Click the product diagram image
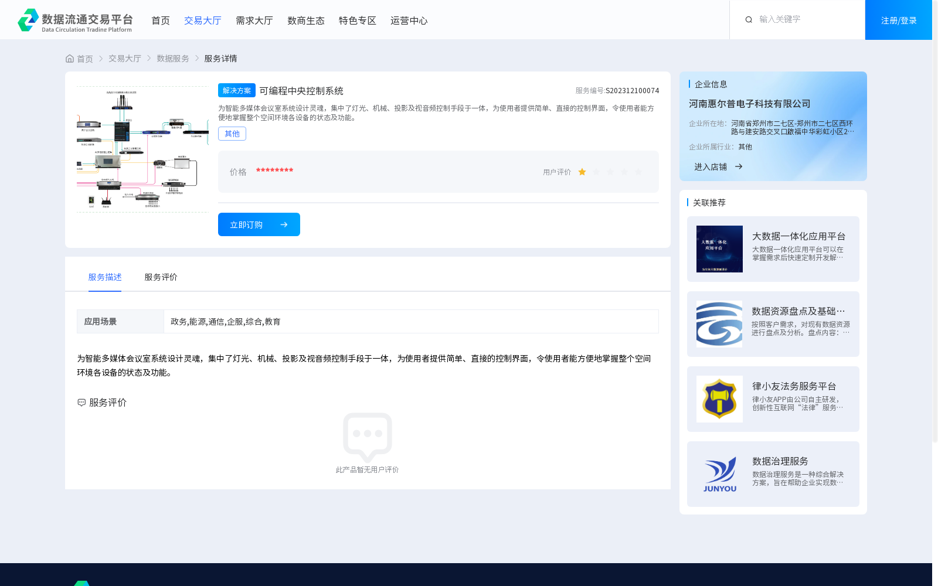 142,149
